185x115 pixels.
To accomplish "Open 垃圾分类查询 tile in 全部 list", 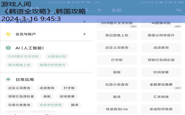I will [x=117, y=85].
